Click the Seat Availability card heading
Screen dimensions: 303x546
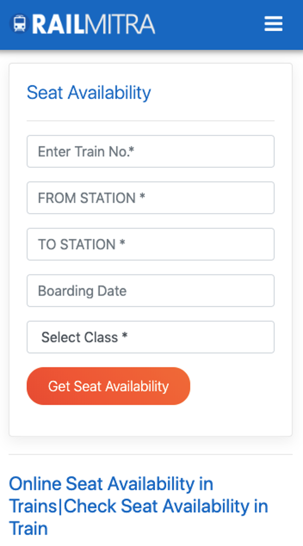pyautogui.click(x=89, y=93)
